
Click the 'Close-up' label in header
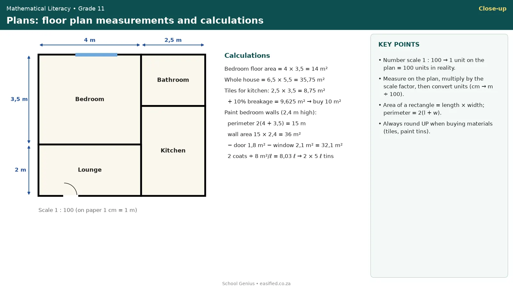tap(492, 9)
